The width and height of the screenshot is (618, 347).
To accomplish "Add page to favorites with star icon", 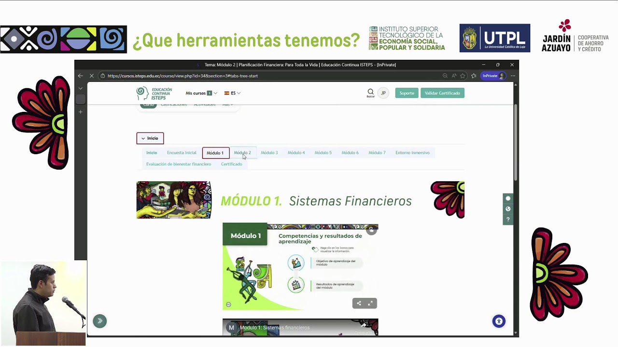I will pyautogui.click(x=463, y=76).
